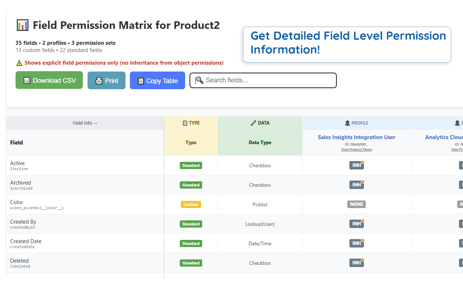Click the Print button
The image size is (463, 289).
pyautogui.click(x=106, y=80)
